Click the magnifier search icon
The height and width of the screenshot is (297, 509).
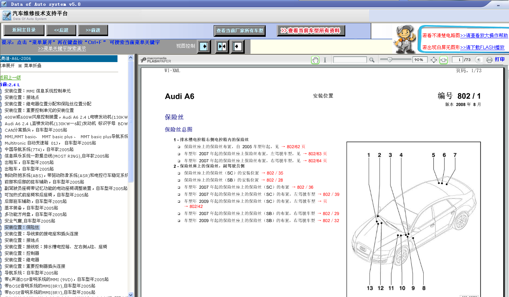click(372, 60)
